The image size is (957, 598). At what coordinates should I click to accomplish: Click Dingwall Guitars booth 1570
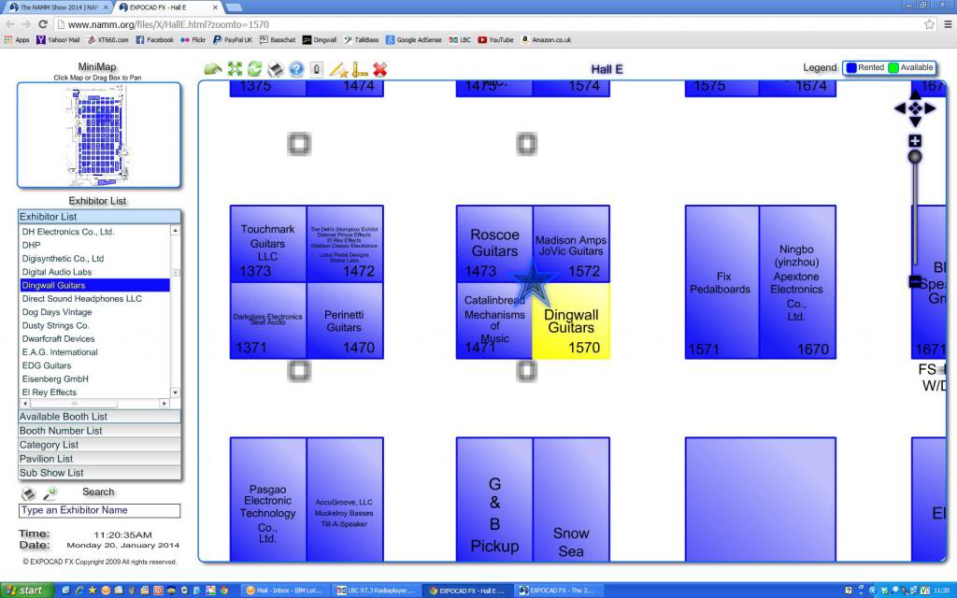click(x=571, y=323)
